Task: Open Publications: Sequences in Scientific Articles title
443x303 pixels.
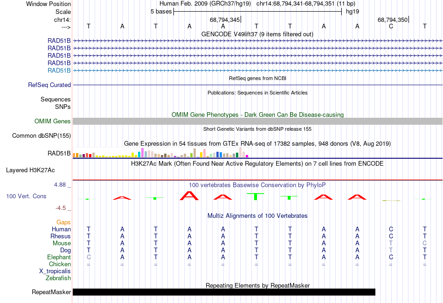Action: tap(257, 93)
